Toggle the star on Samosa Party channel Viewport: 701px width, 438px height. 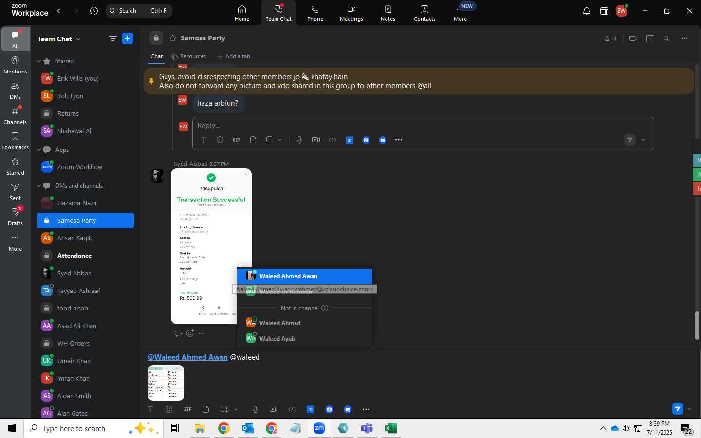pyautogui.click(x=172, y=38)
